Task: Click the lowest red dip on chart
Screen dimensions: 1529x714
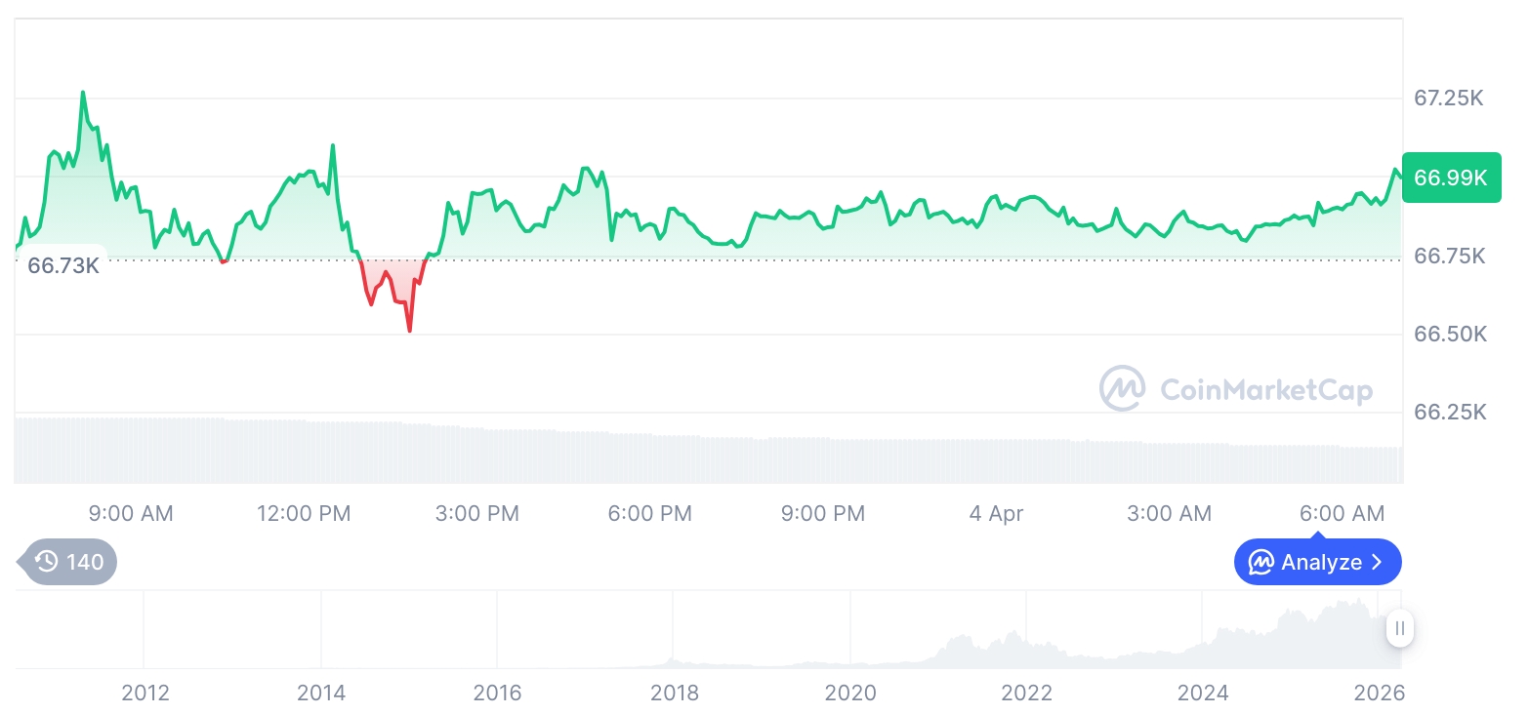Action: (x=409, y=331)
